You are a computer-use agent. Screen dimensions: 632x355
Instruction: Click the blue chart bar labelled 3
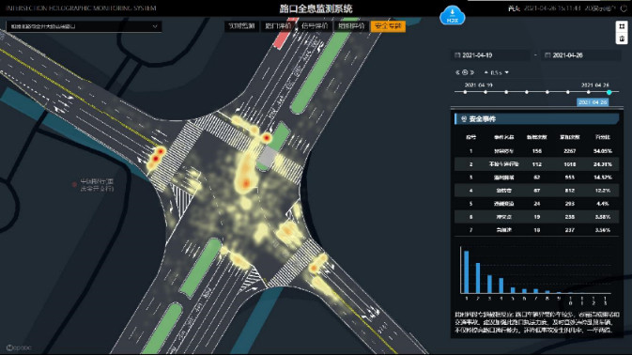point(489,284)
